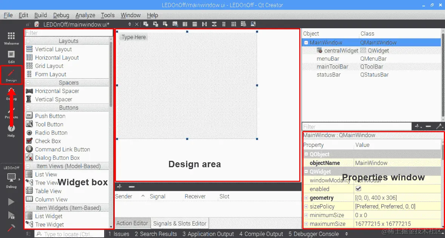The image size is (445, 238).
Task: Click Adjust Size toolbar icon
Action: point(253,24)
